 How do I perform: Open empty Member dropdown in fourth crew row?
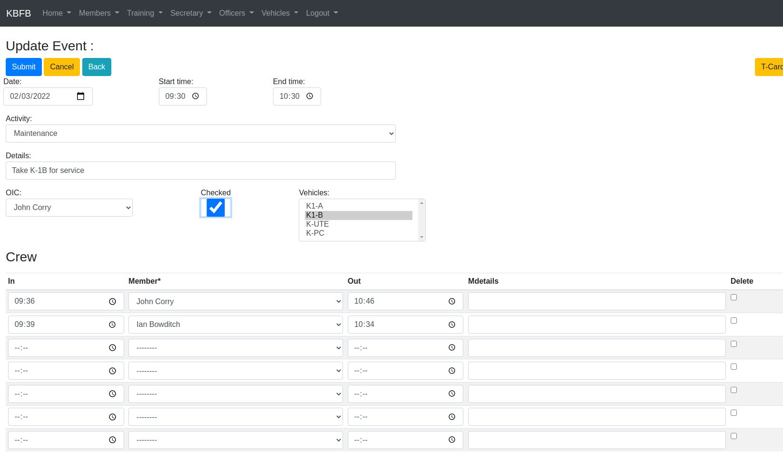point(235,371)
